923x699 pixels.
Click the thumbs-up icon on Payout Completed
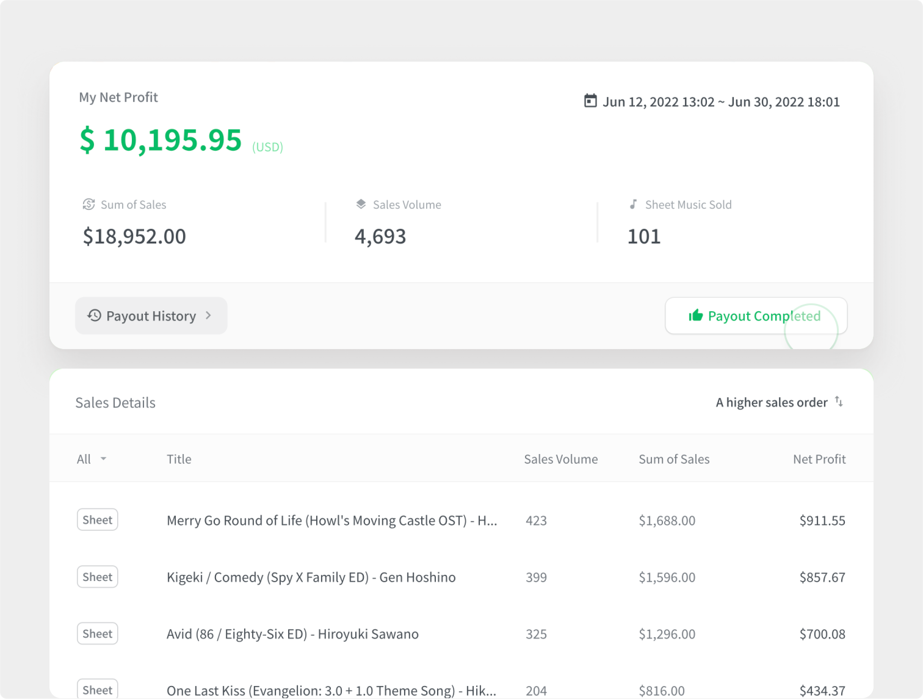click(x=696, y=315)
